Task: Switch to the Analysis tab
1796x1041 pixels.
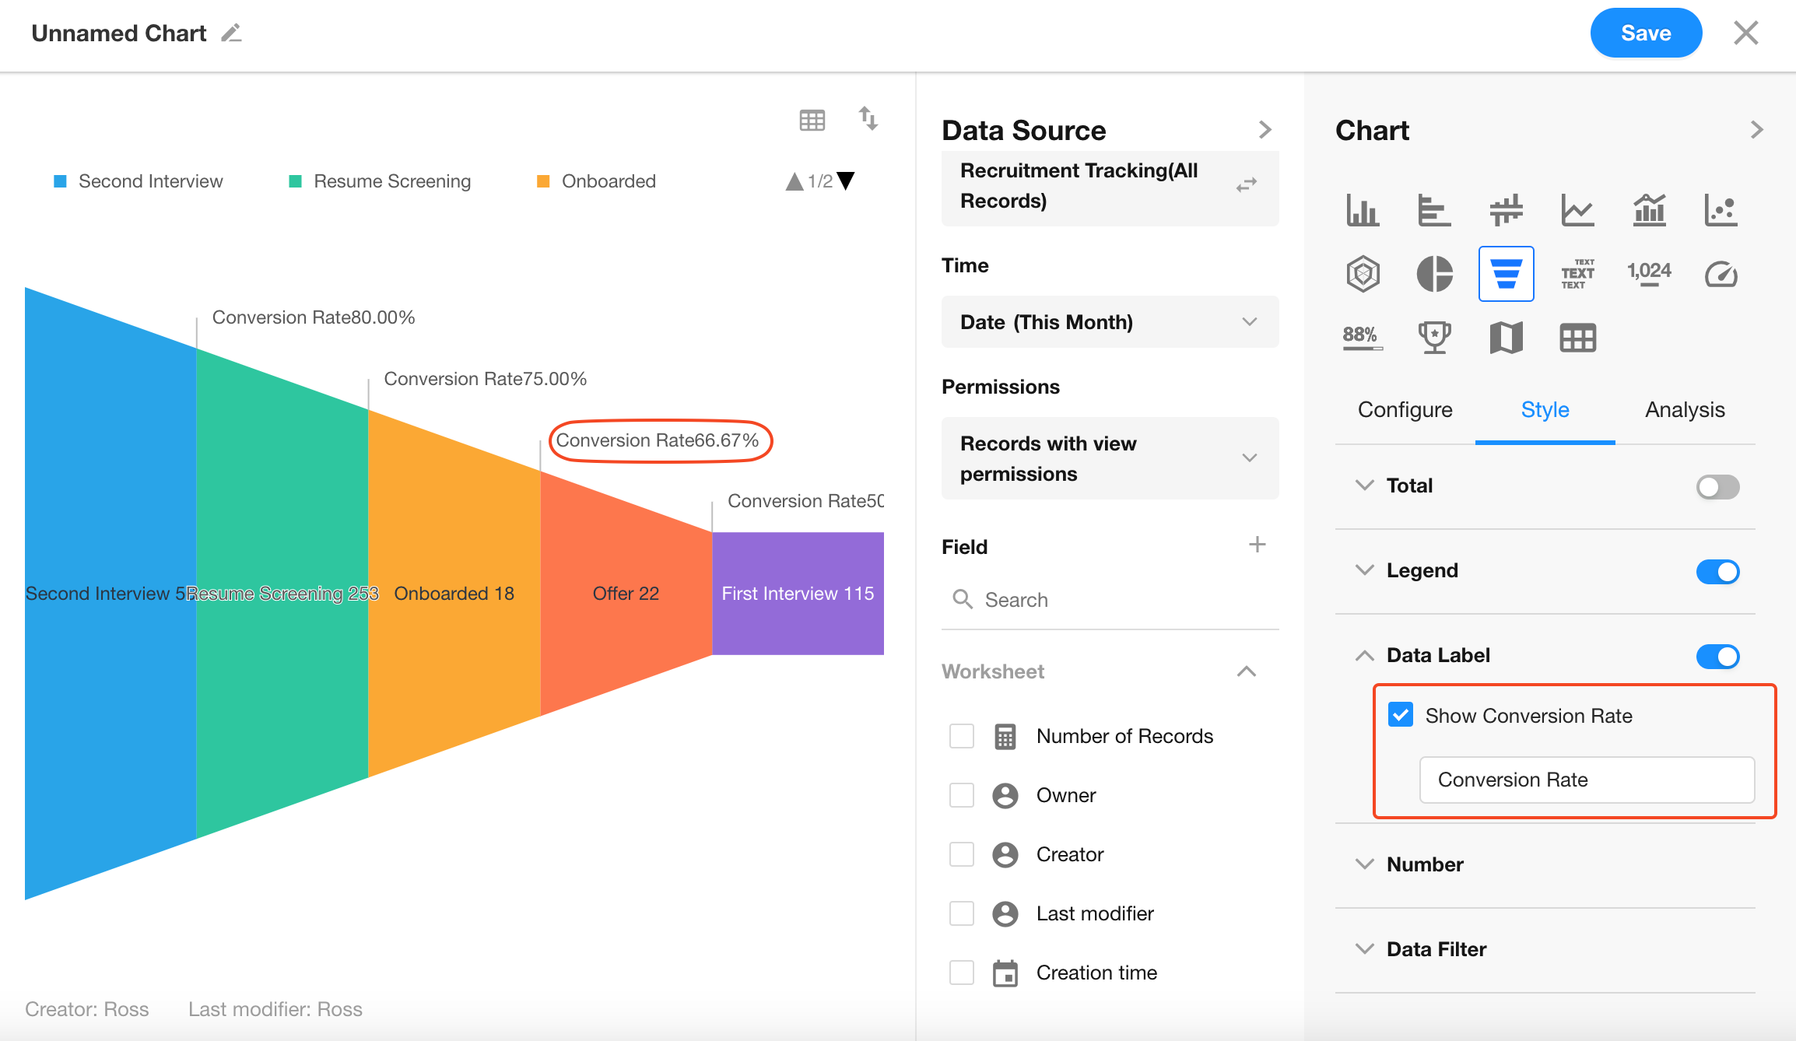Action: pos(1685,410)
